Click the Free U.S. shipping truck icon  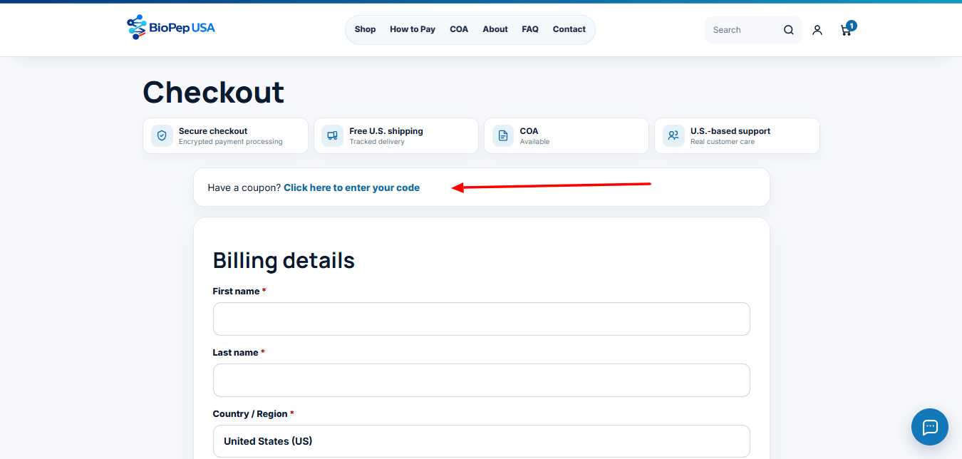point(332,135)
